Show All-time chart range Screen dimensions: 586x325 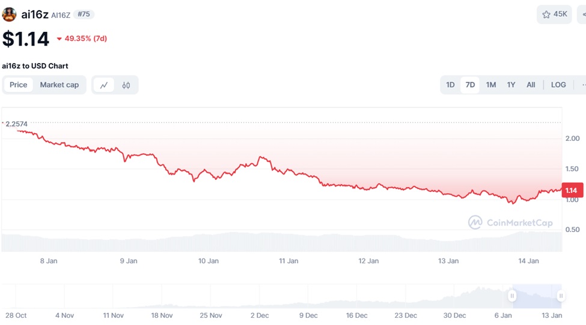(x=531, y=85)
